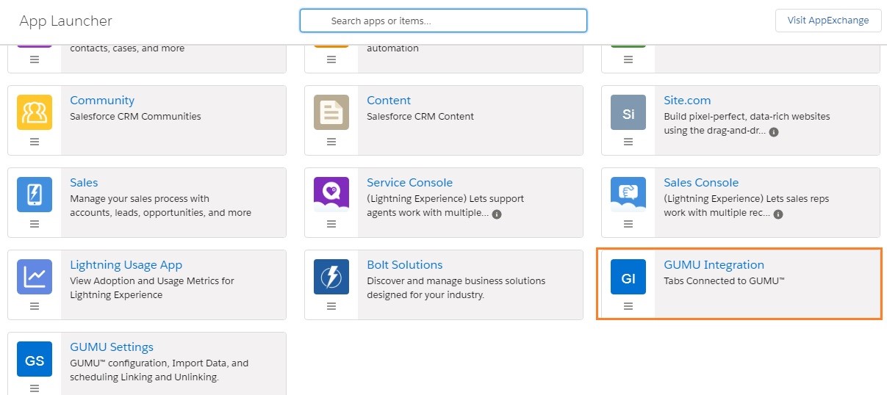Click the Bolt Solutions lightning icon
Image resolution: width=887 pixels, height=395 pixels.
[331, 277]
